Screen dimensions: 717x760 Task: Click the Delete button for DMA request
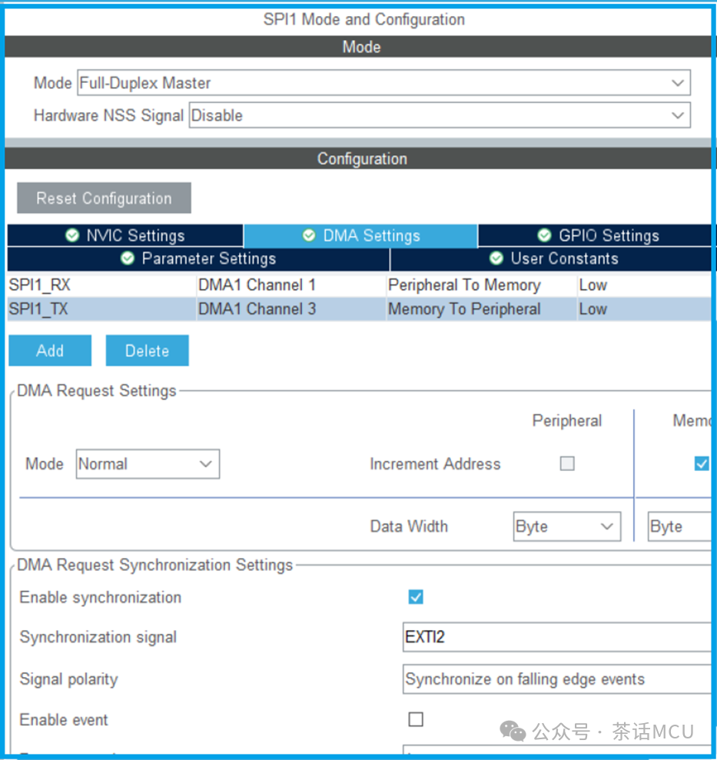coord(147,351)
